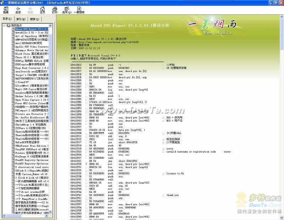
Task: Click the window title bar app icon
Action: point(2,3)
